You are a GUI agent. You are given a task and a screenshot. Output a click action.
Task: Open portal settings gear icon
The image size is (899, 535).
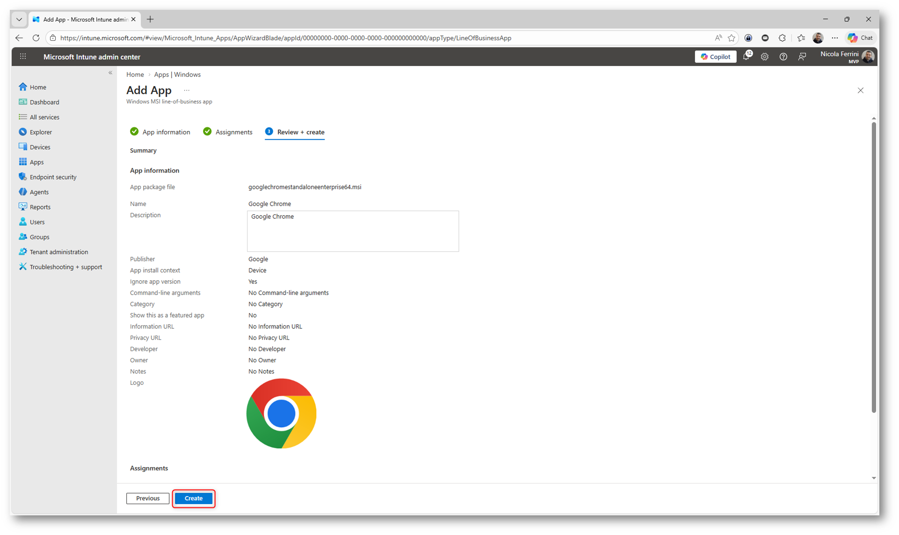click(x=764, y=57)
